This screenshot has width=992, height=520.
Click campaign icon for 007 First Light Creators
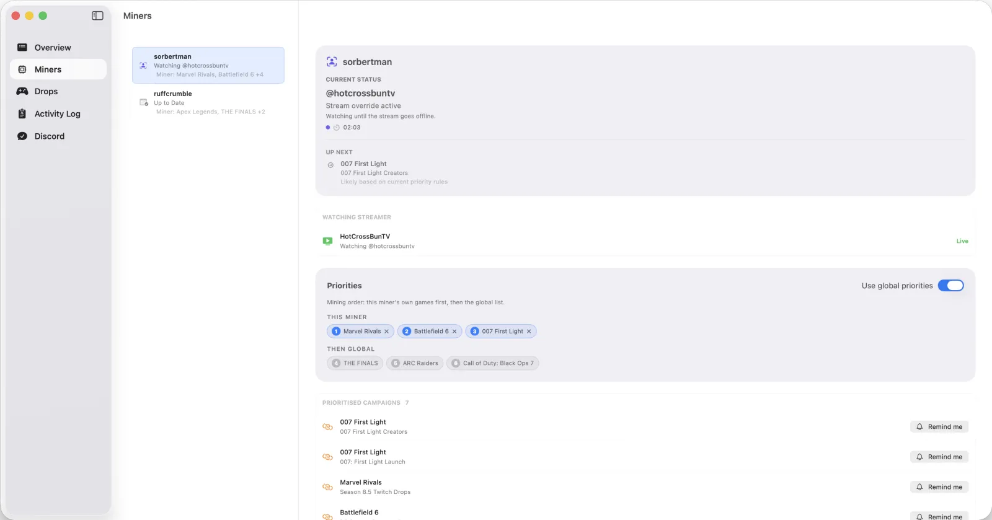coord(327,426)
